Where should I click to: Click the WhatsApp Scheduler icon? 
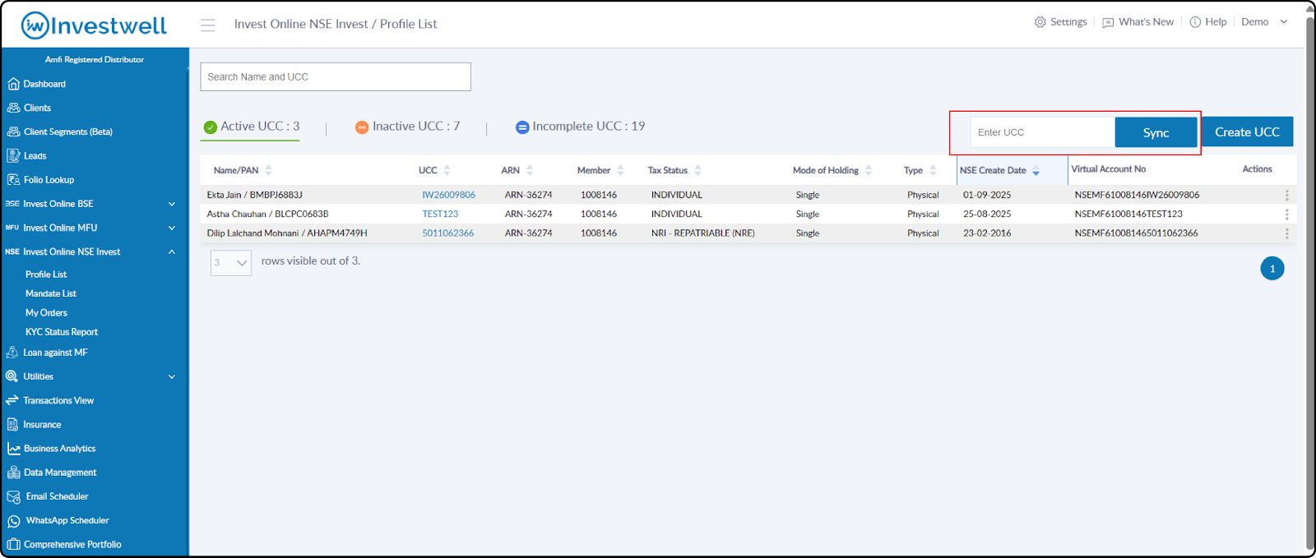(13, 521)
